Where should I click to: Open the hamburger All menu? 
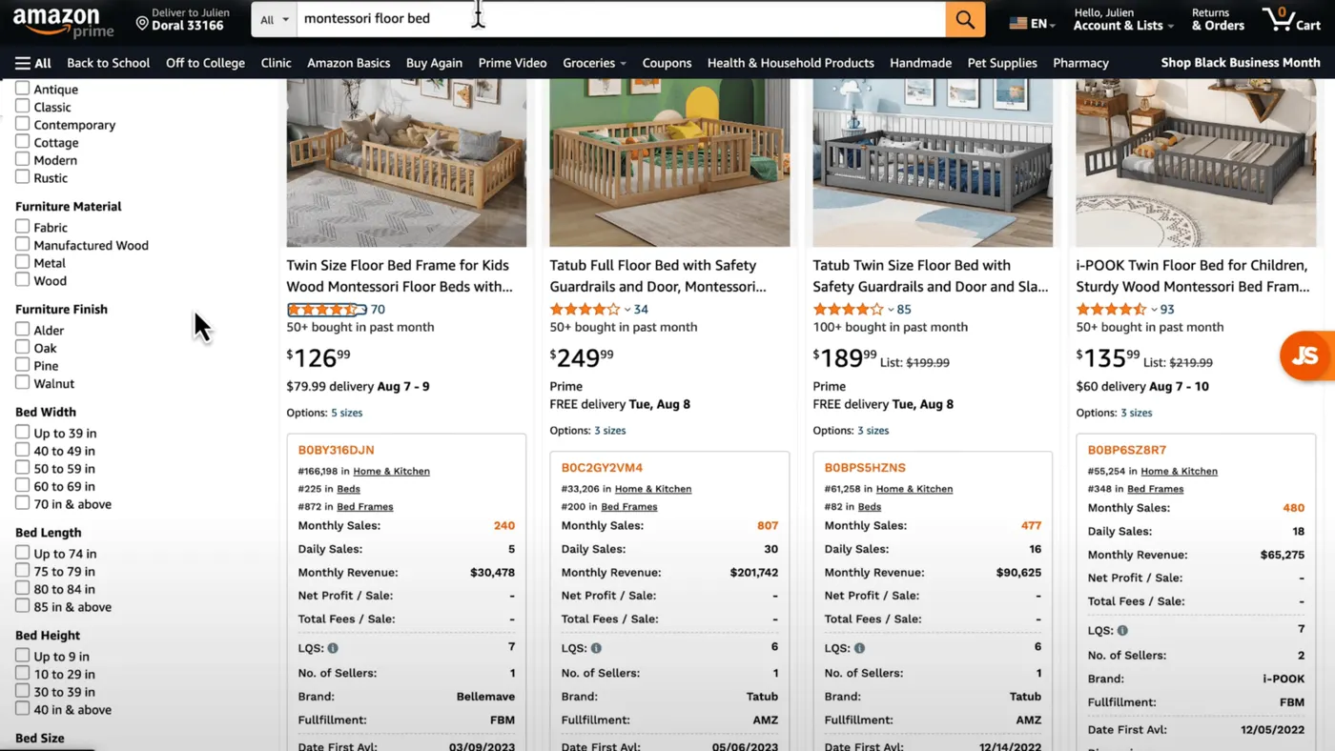pos(33,63)
